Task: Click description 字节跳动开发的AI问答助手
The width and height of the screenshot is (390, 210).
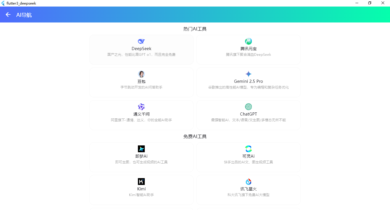Action: (141, 87)
